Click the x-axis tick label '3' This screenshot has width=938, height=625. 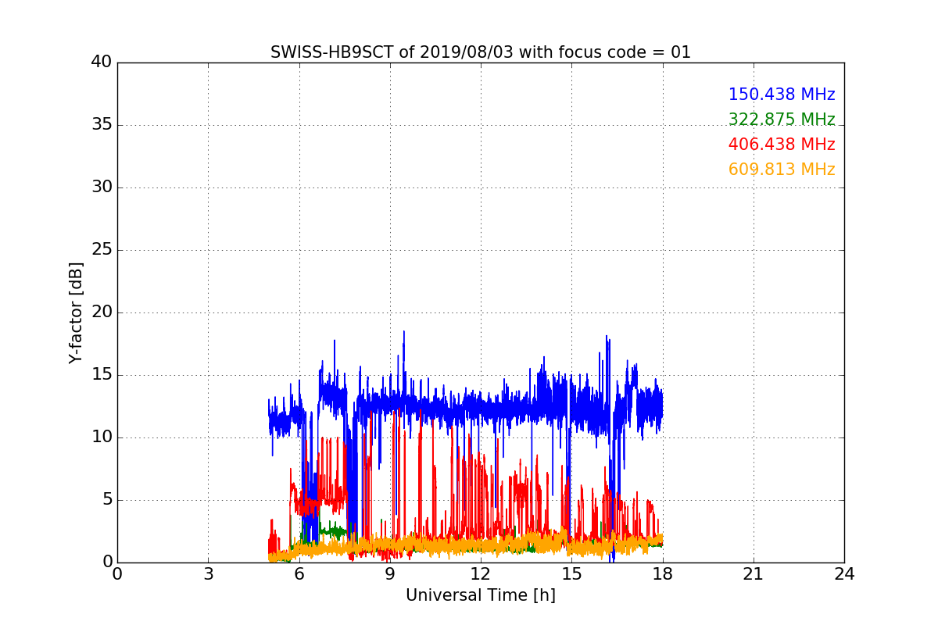pyautogui.click(x=208, y=574)
